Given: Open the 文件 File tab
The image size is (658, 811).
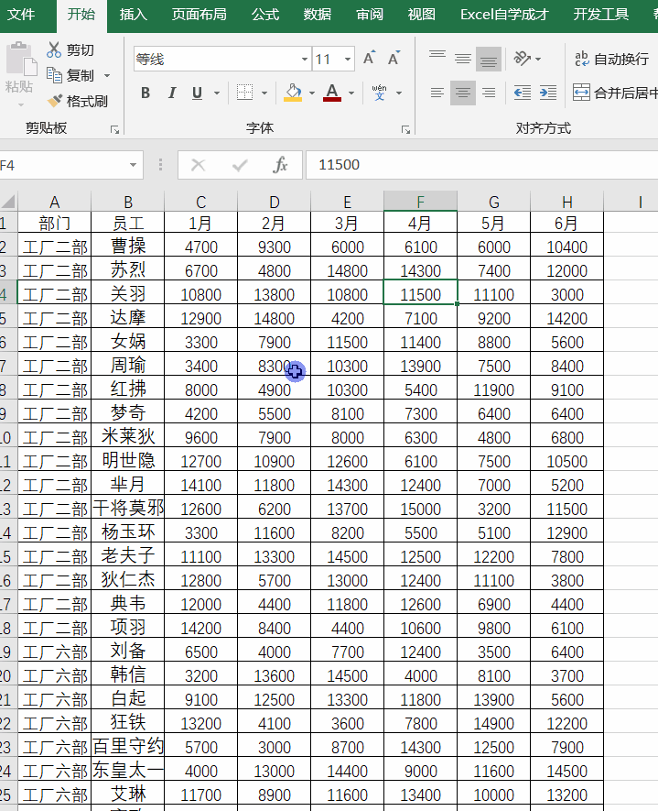Looking at the screenshot, I should coord(22,15).
